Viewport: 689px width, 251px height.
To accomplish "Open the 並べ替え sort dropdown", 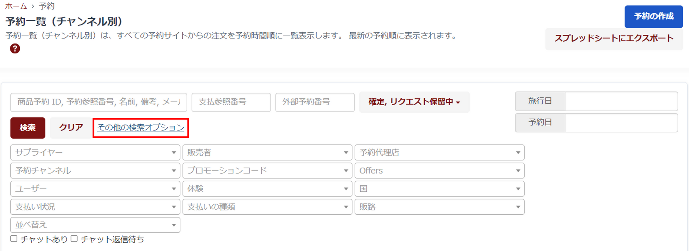I will click(95, 225).
